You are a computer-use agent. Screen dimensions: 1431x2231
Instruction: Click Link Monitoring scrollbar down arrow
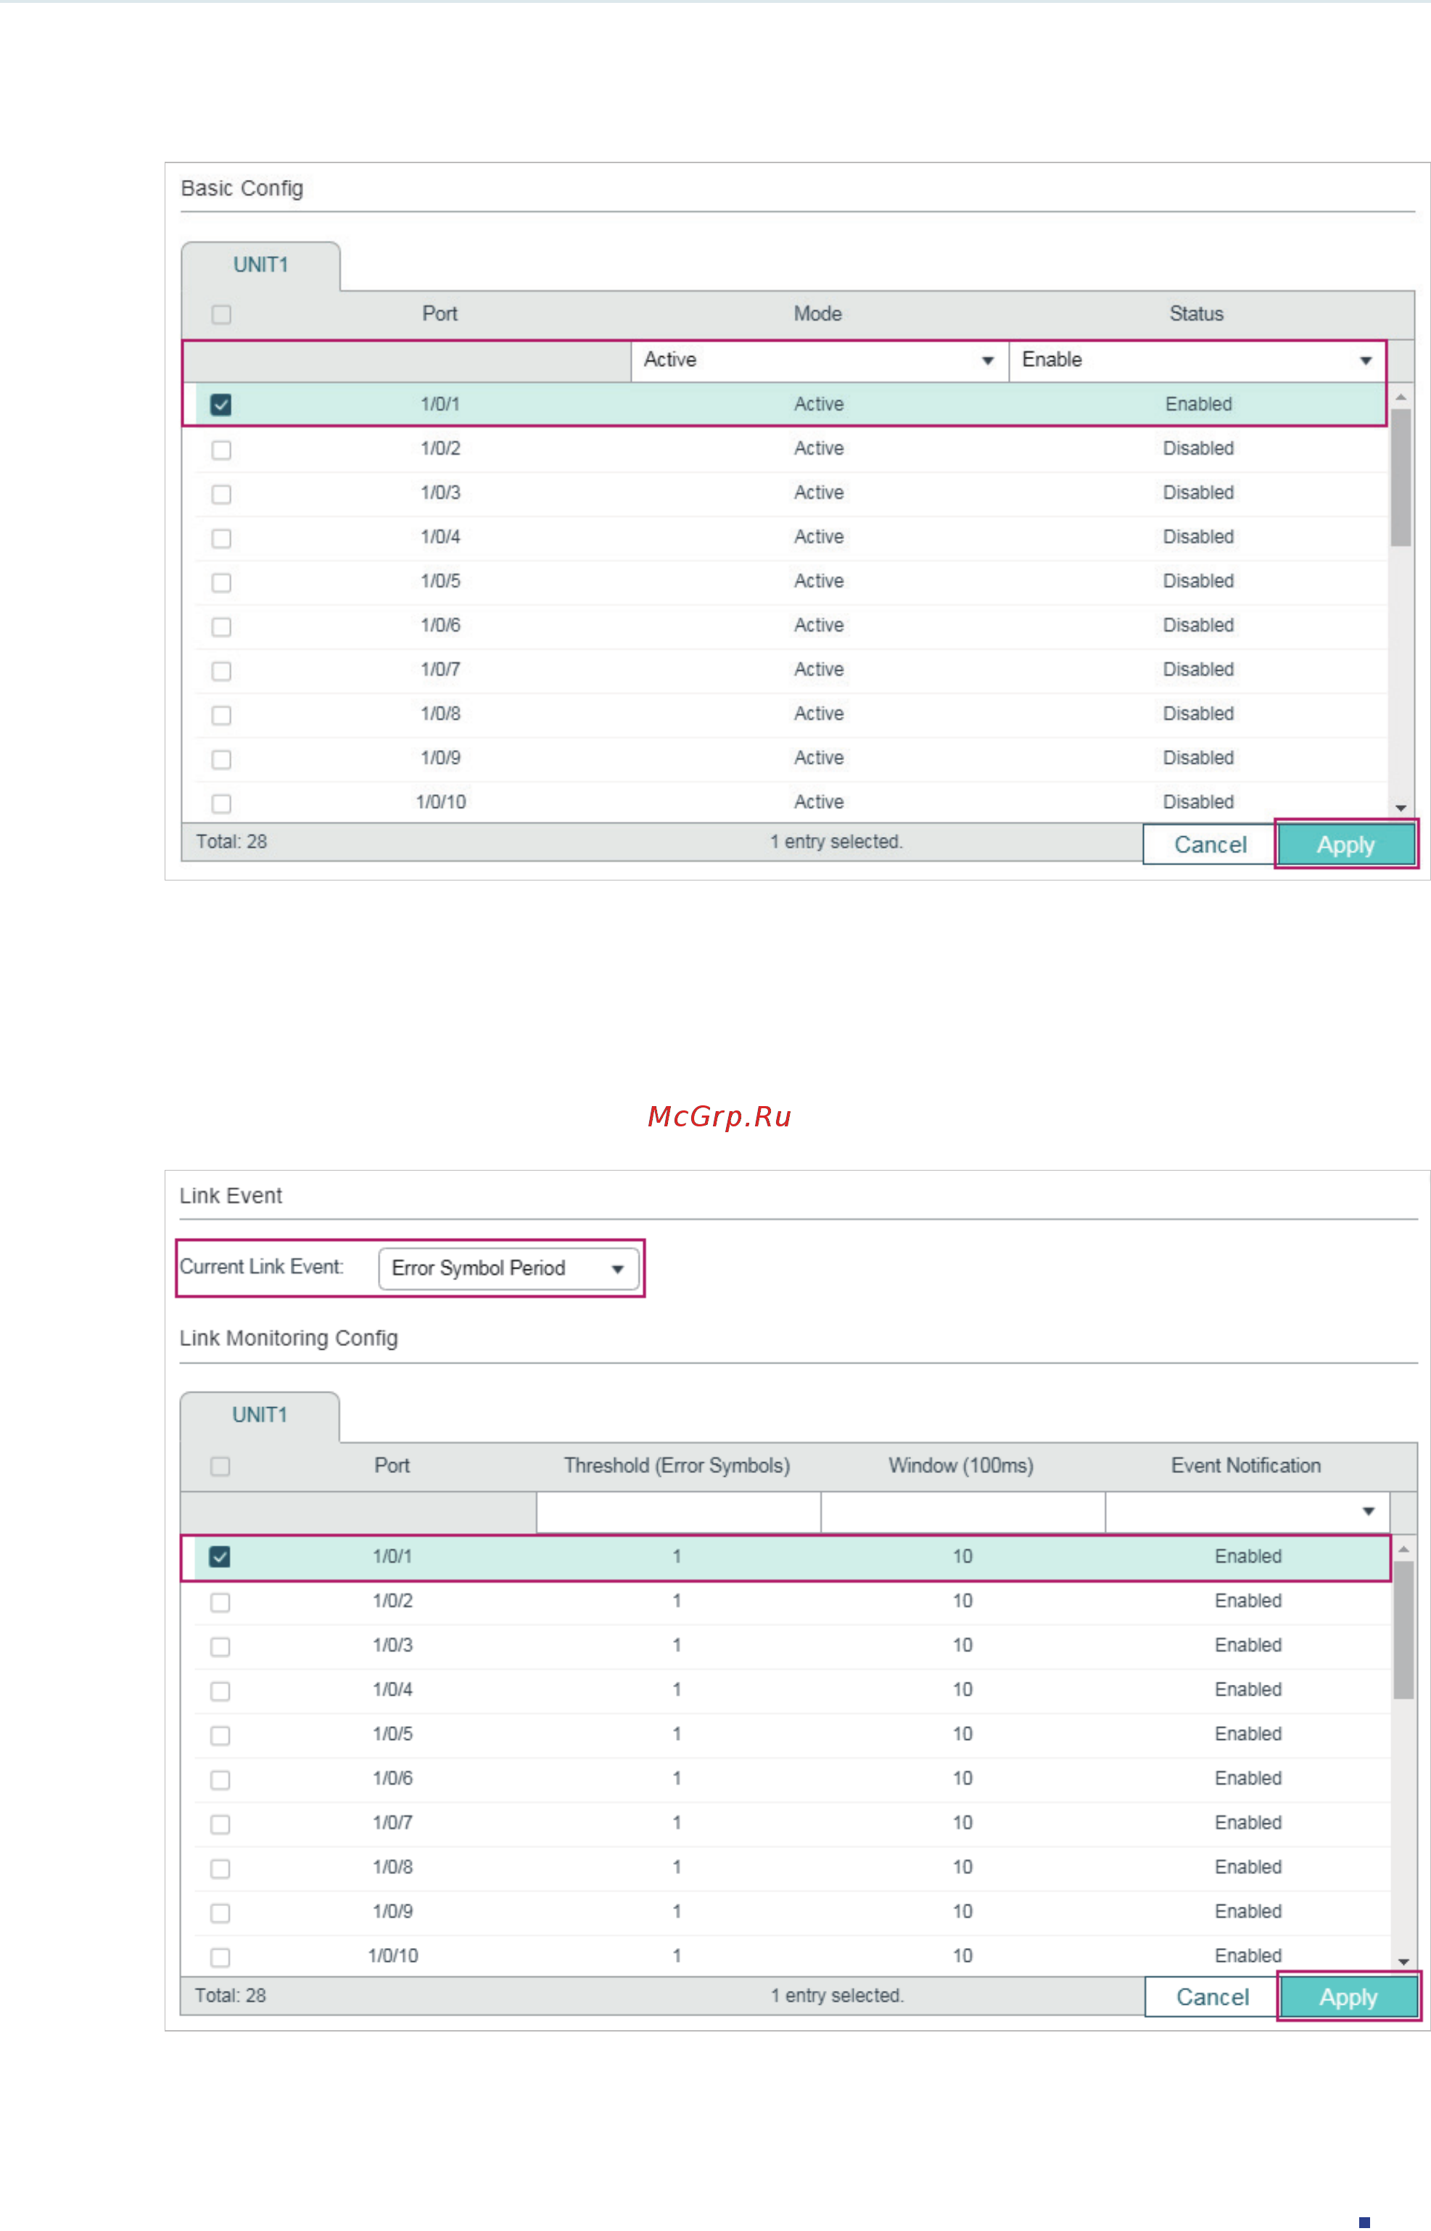[x=1403, y=1961]
